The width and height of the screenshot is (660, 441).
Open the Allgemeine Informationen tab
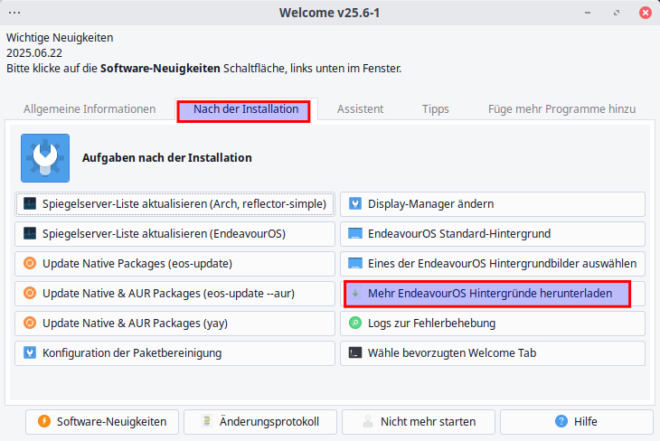pos(90,109)
